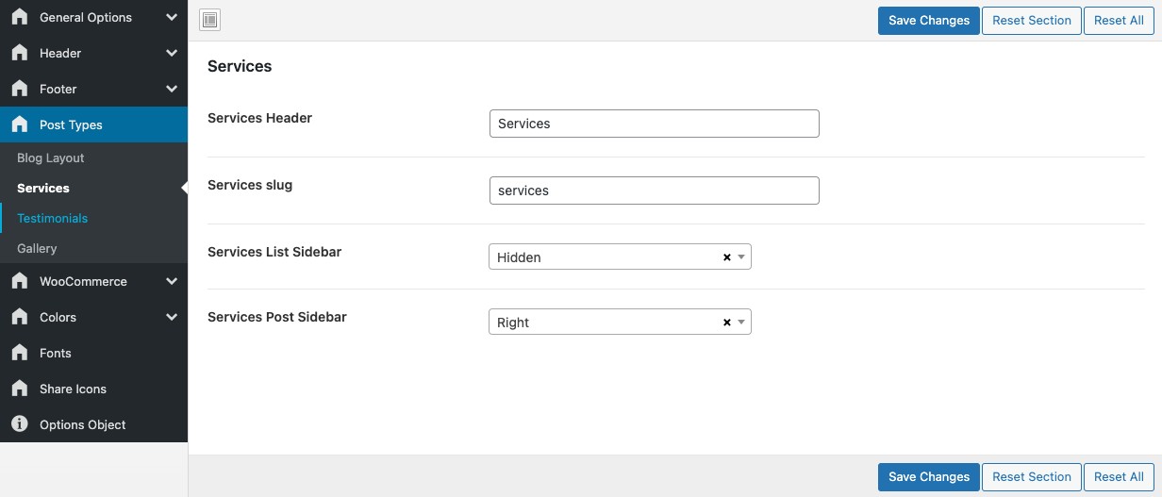This screenshot has width=1162, height=497.
Task: Go to the Blog Layout submenu item
Action: (x=51, y=157)
